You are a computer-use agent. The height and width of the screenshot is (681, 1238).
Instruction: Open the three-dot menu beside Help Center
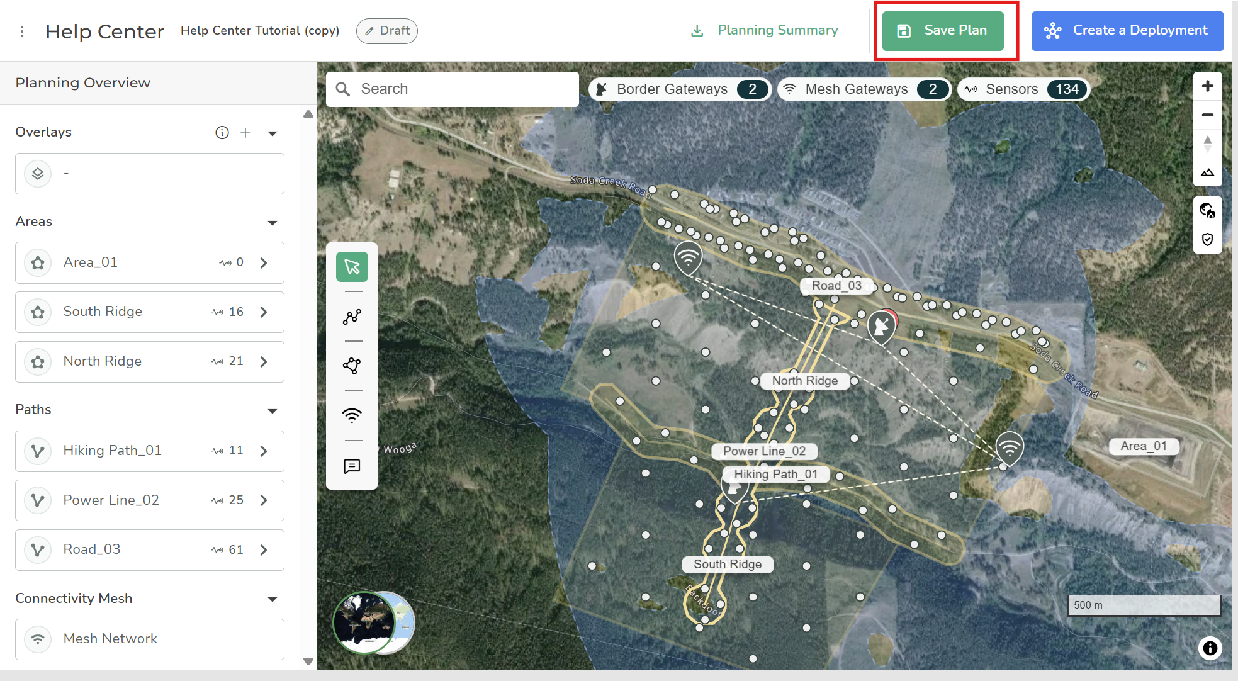22,31
